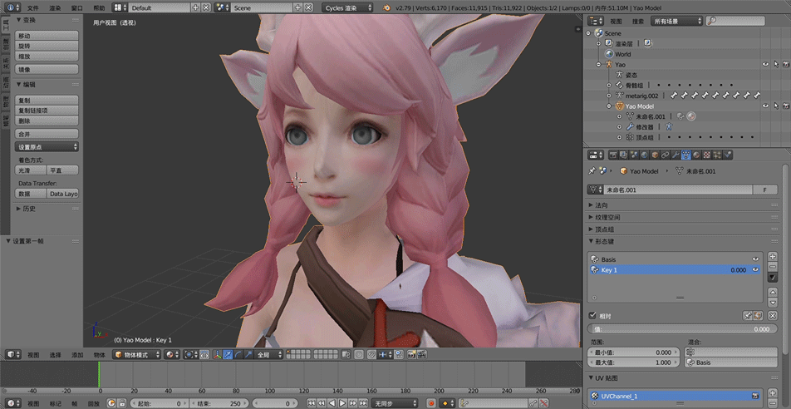791x409 pixels.
Task: Open the 标记 (Marker) menu in the timeline
Action: tap(56, 403)
